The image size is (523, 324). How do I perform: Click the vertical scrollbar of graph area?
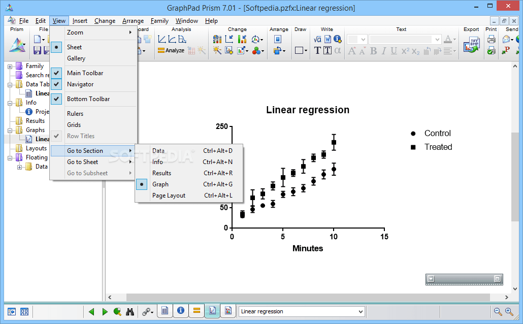[515, 177]
